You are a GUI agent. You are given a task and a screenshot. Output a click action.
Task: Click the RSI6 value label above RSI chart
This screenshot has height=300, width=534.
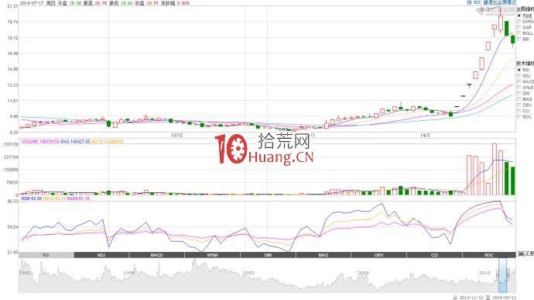tap(32, 198)
